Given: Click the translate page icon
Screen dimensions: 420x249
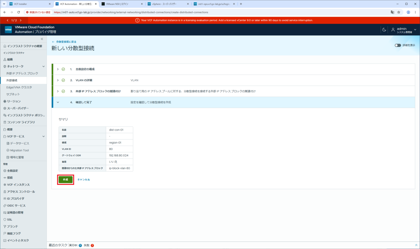Looking at the screenshot, I should coord(392,12).
